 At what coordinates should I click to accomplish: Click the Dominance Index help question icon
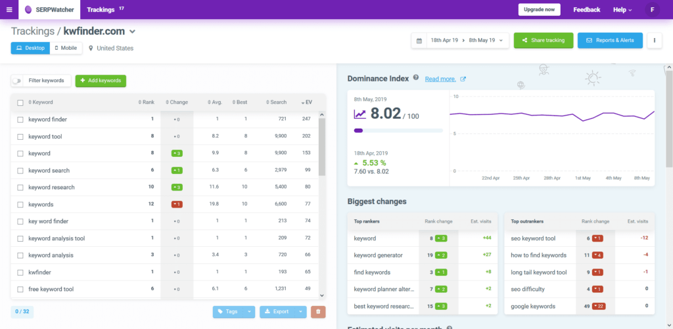point(416,78)
